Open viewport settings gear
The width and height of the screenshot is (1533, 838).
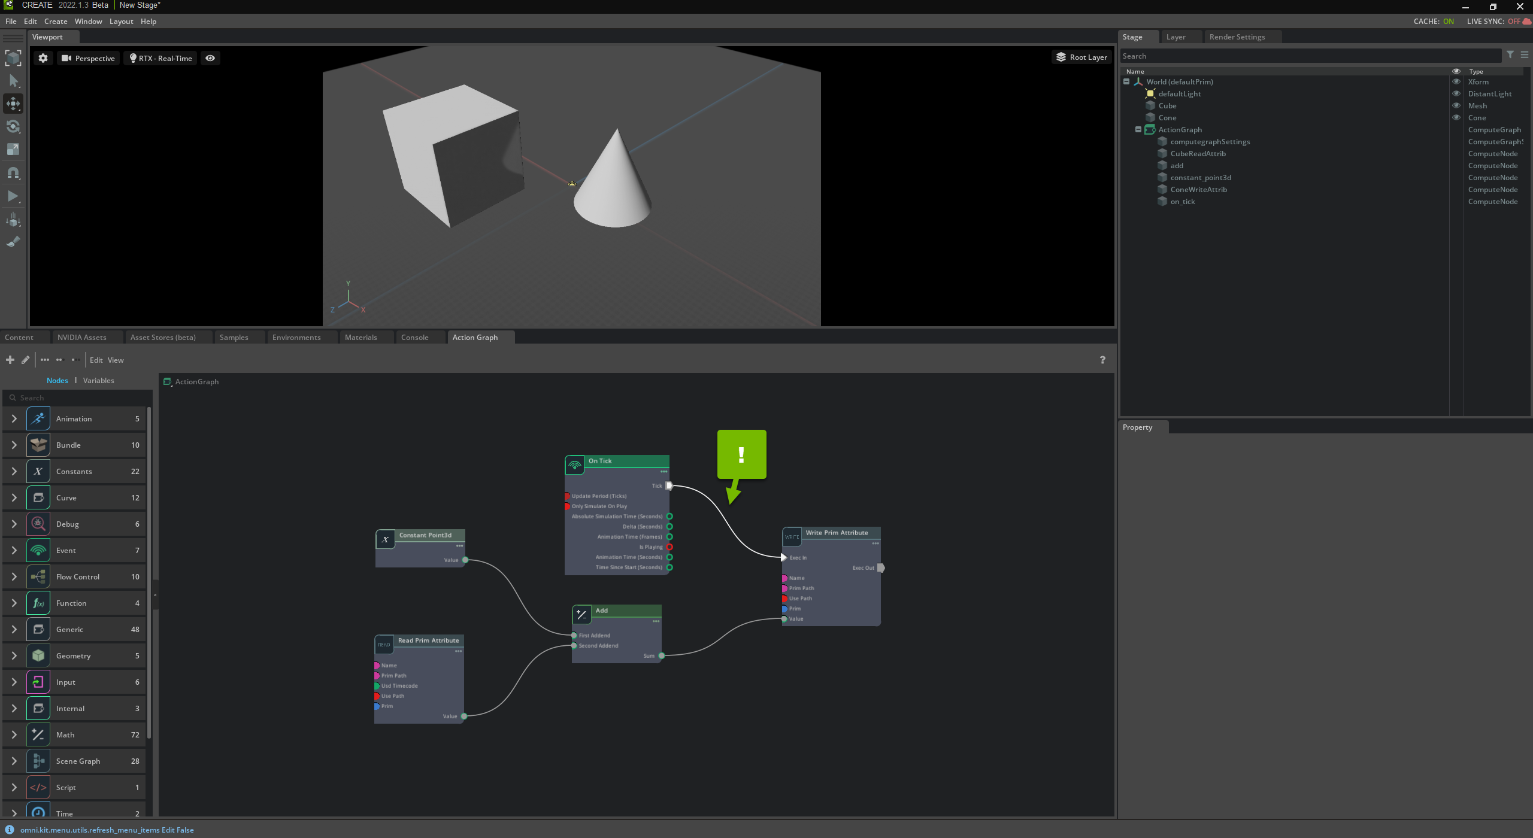43,58
